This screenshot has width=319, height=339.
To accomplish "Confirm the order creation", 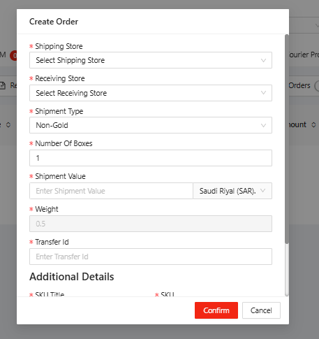I will (216, 310).
